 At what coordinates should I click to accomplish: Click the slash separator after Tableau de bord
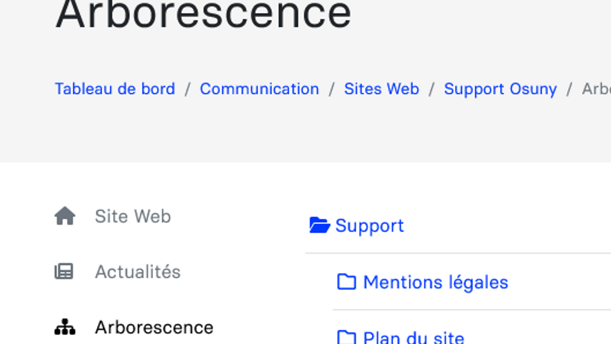click(188, 89)
